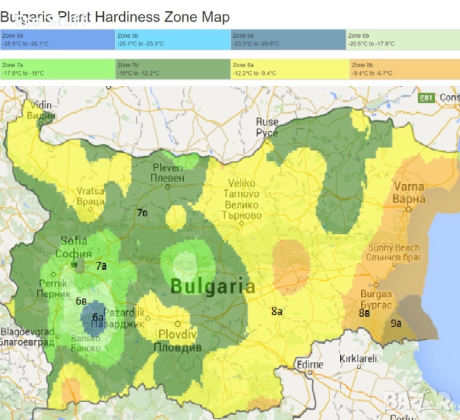Image resolution: width=460 pixels, height=420 pixels.
Task: Select the Plovdiv city label
Action: coord(177,341)
